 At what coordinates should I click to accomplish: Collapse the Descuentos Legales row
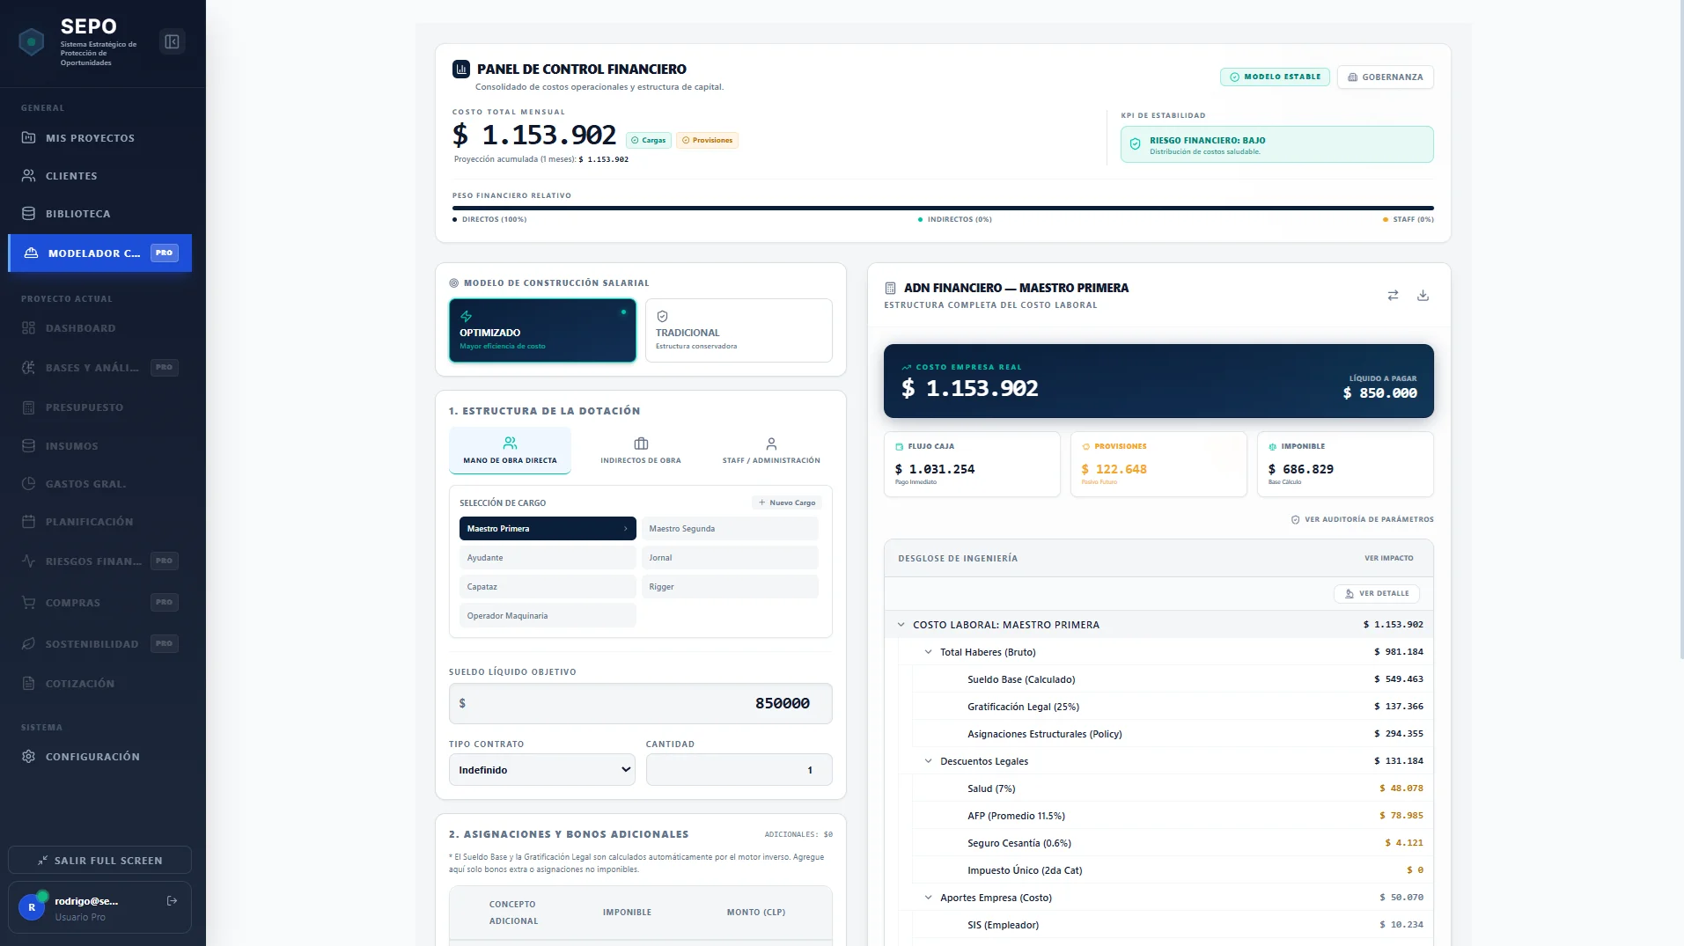click(928, 761)
